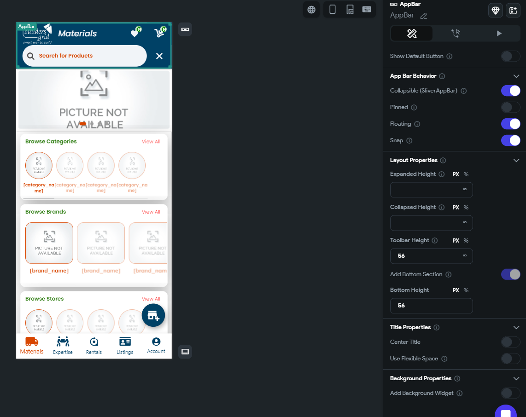Switch to tablet preview mode

350,9
